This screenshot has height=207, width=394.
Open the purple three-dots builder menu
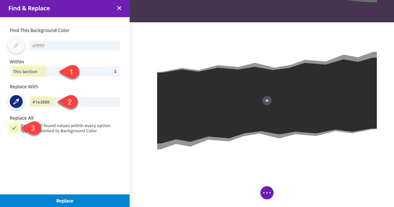[x=267, y=193]
